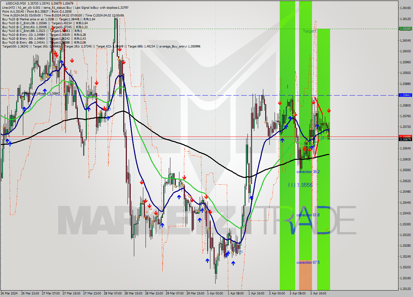Click the 'I I I 1.3556' level label
Screen dimensions: 413x297
pos(300,185)
